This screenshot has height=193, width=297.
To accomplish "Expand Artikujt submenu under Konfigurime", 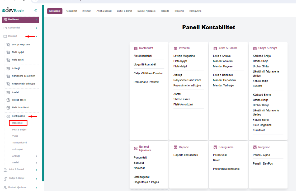I will [x=36, y=156].
